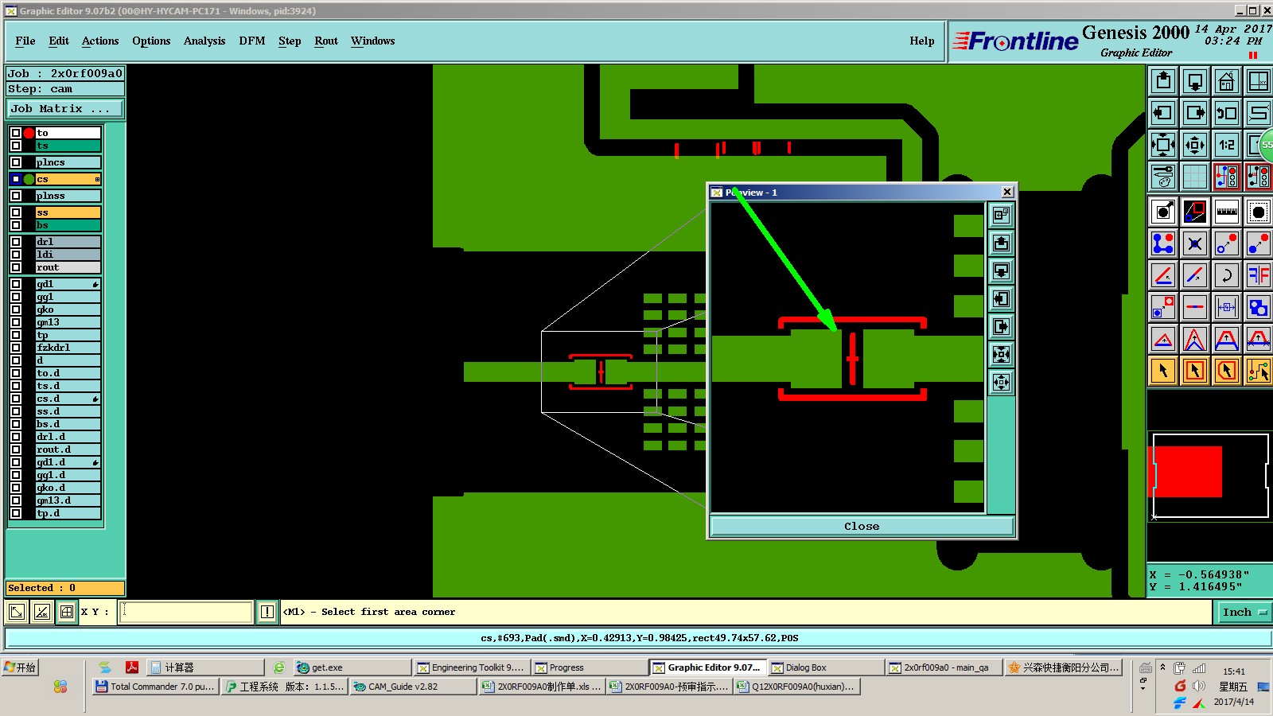Select the net selection arrow tool
Screen dimensions: 1273x716
pos(1259,371)
